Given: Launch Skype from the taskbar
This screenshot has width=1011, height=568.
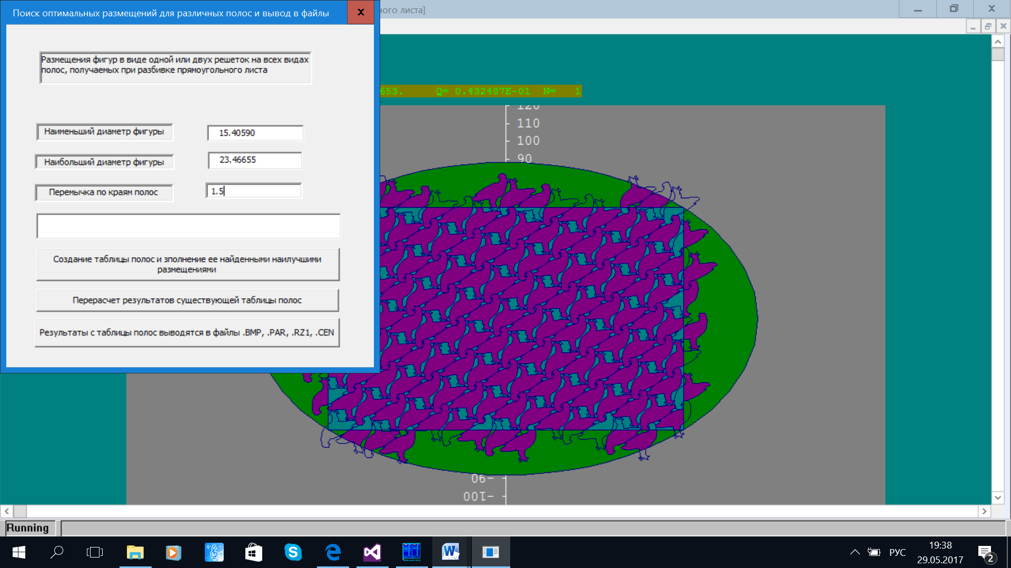Looking at the screenshot, I should pos(293,552).
